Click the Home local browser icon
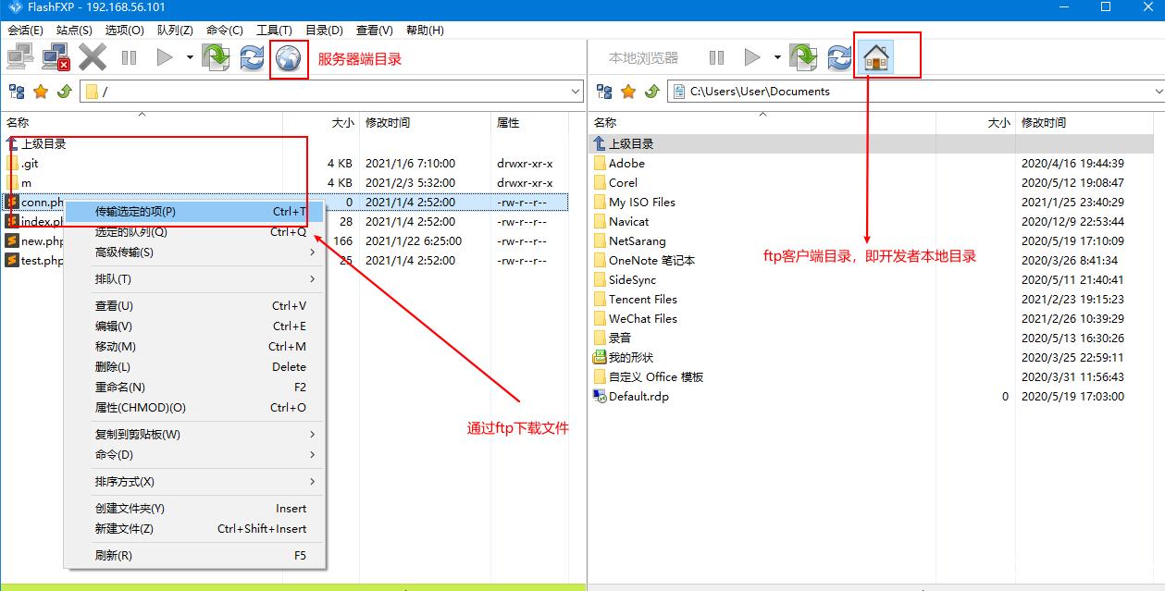This screenshot has height=591, width=1165. pyautogui.click(x=875, y=58)
